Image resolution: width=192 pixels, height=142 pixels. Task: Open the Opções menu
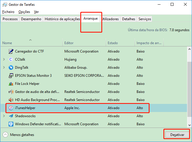[24, 12]
